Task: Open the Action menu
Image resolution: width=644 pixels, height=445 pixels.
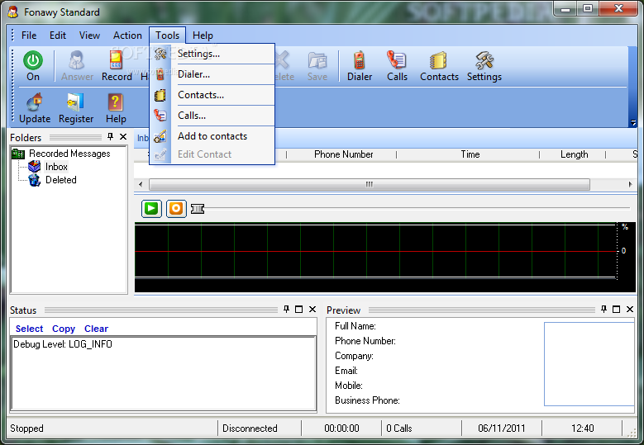Action: click(127, 36)
